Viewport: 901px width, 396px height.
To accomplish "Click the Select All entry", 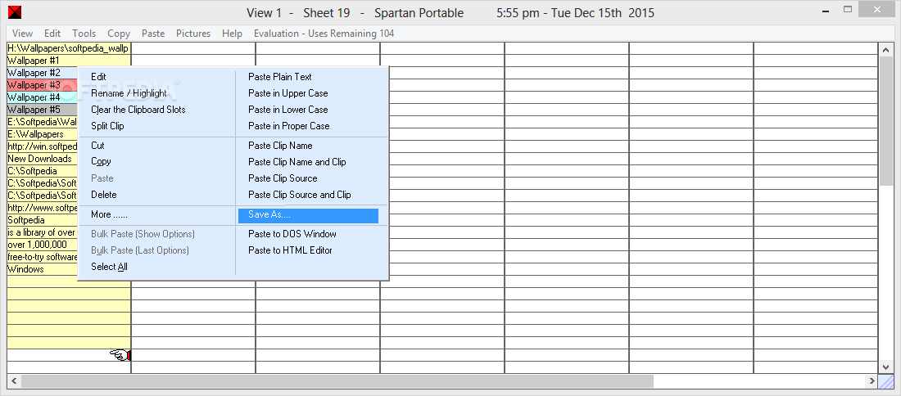I will (109, 267).
